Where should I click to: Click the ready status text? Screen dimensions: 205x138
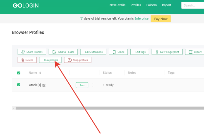pyautogui.click(x=109, y=85)
